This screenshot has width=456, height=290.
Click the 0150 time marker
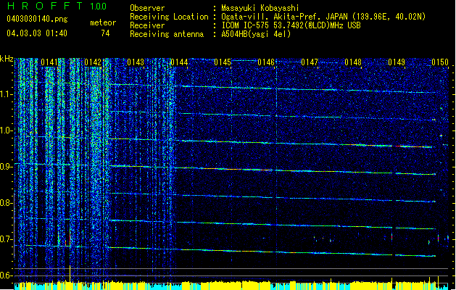(440, 62)
